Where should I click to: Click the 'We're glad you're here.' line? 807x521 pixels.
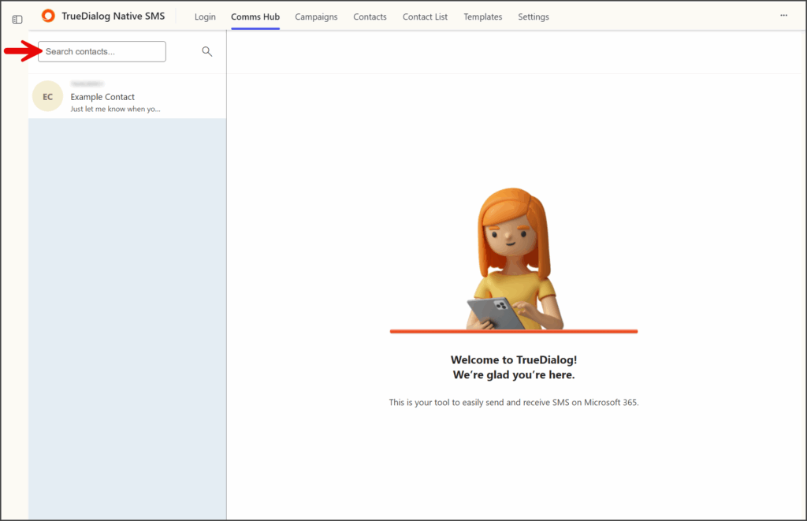[514, 375]
